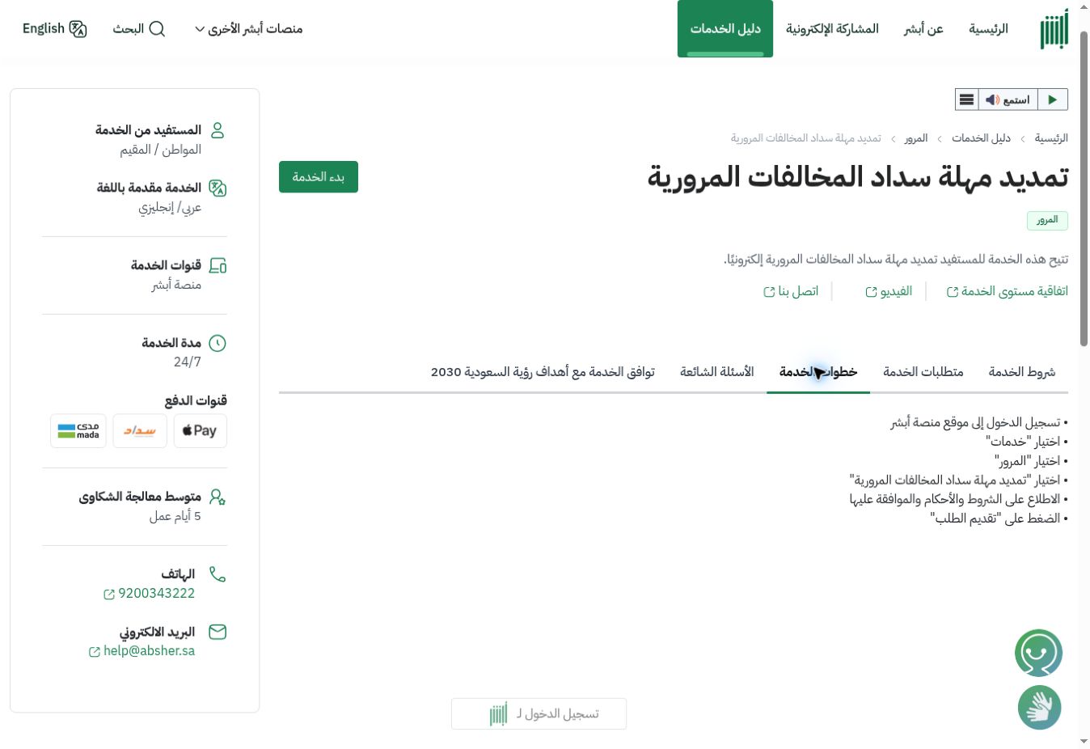Play the listen audio reader
This screenshot has height=749, width=1090.
[x=1052, y=99]
